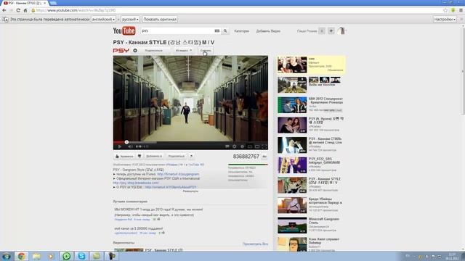Click the Добавить Видео link
The height and width of the screenshot is (261, 465).
coord(268,31)
